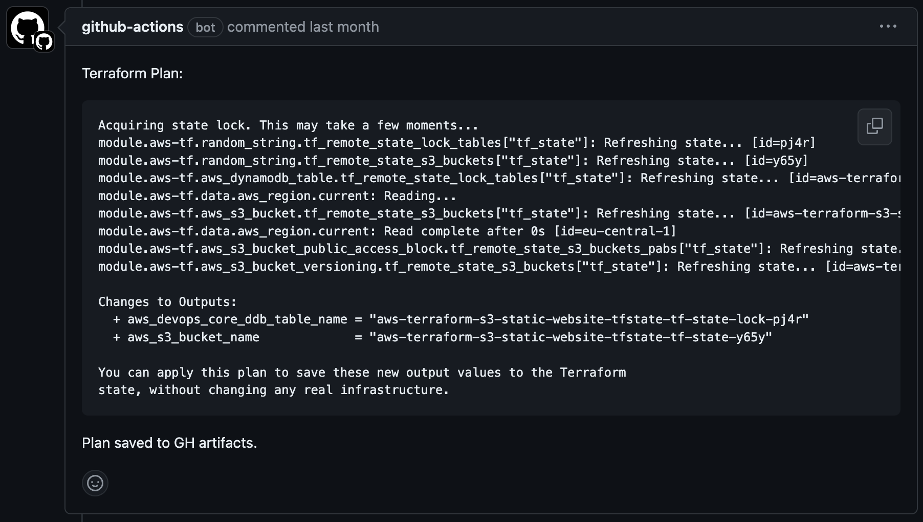The height and width of the screenshot is (522, 923).
Task: Select the aws_s3_bucket_name output line
Action: coord(443,337)
